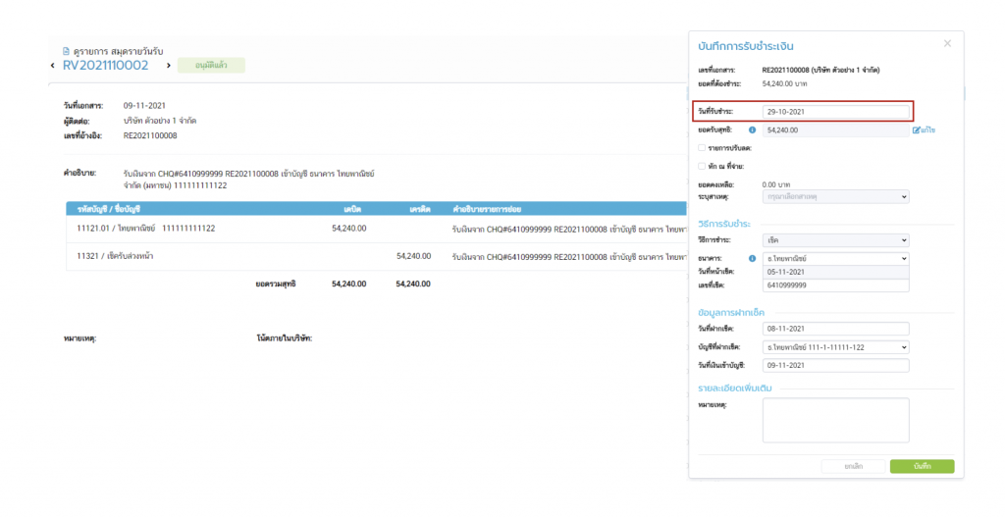Viewport: 1005px width, 518px height.
Task: Tick the หัก ณ ที่จ่าย checkbox
Action: [x=702, y=166]
